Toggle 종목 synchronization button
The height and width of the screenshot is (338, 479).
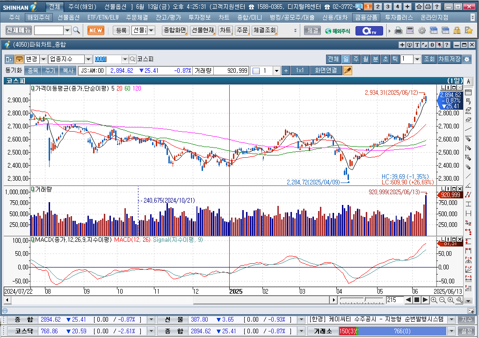coord(33,70)
